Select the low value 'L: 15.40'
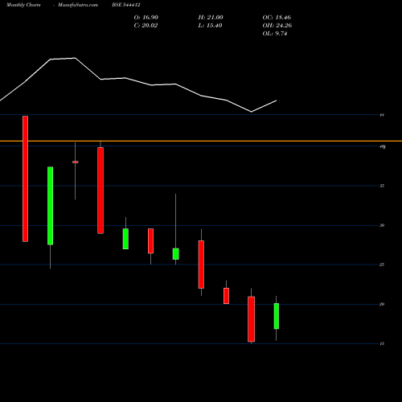The image size is (402, 402). (x=210, y=26)
